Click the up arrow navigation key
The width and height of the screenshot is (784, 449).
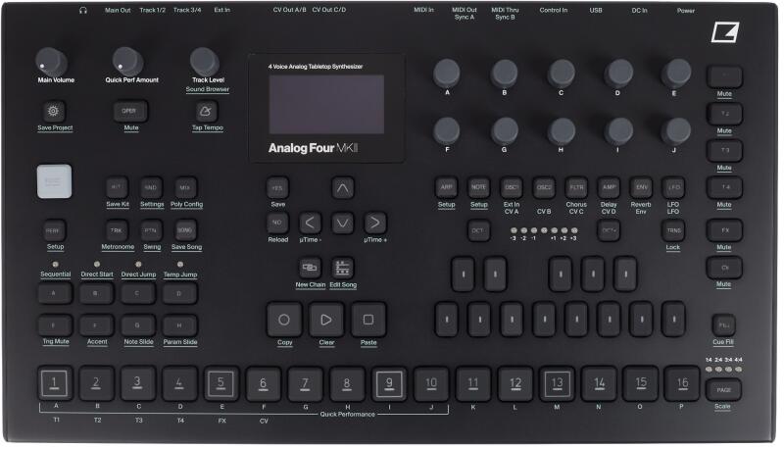point(342,188)
